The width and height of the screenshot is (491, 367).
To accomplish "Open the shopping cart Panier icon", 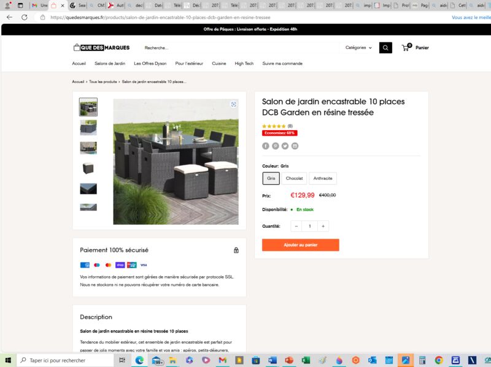I will point(406,47).
